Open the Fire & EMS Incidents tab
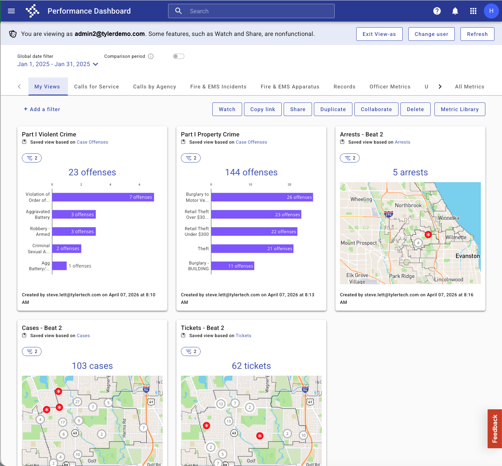Screen dimensions: 502x466 point(218,87)
